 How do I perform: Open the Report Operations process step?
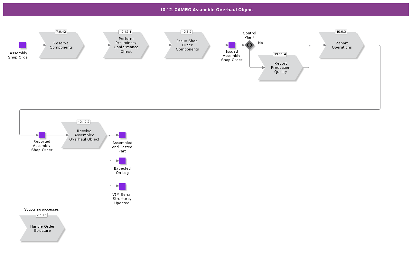342,45
